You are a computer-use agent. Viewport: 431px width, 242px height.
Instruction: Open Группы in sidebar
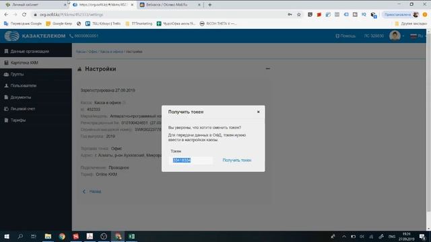[x=36, y=75]
